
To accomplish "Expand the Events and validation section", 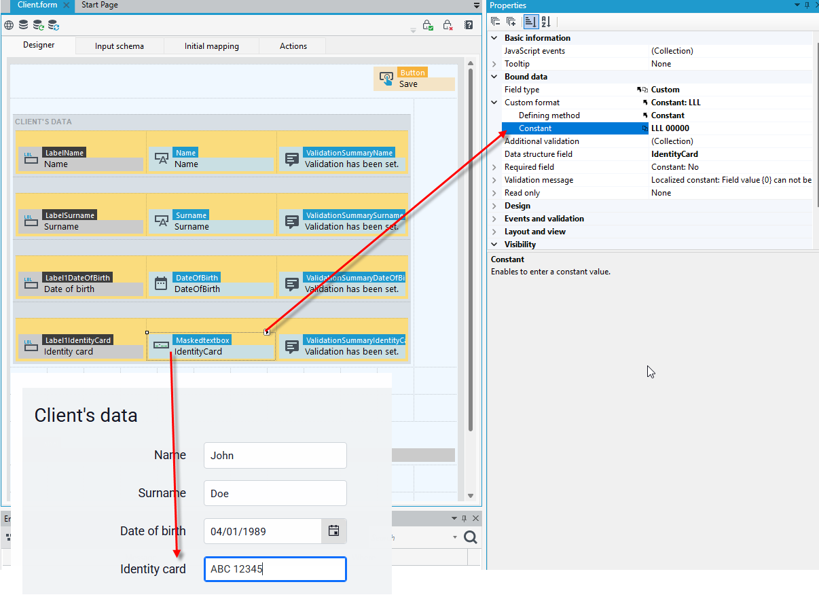I will (494, 219).
